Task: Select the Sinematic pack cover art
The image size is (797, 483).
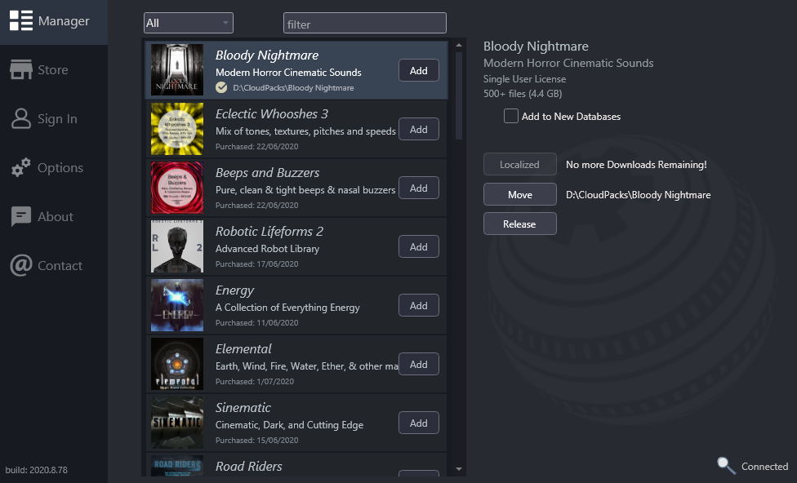Action: pos(177,423)
